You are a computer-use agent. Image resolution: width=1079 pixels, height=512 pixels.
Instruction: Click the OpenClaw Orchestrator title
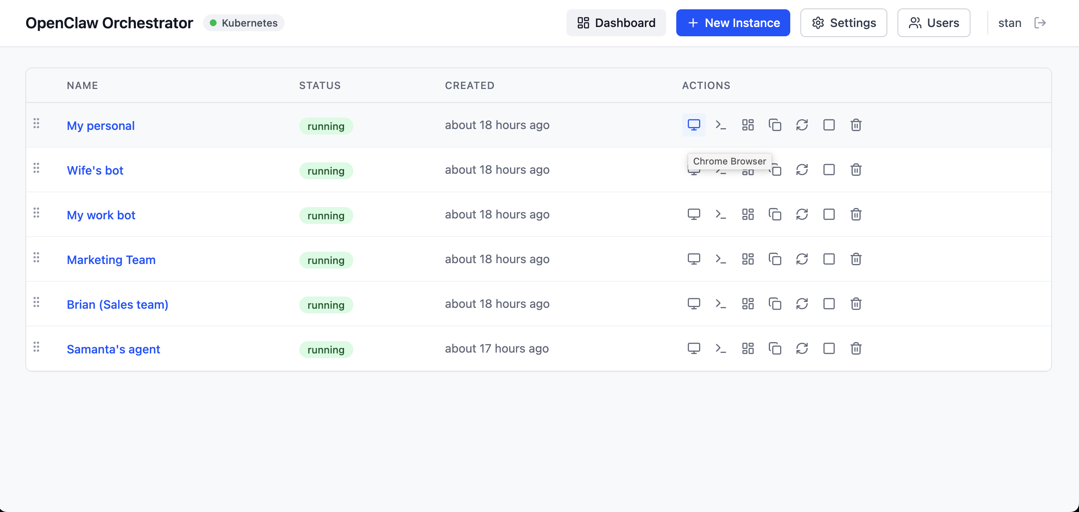[109, 23]
